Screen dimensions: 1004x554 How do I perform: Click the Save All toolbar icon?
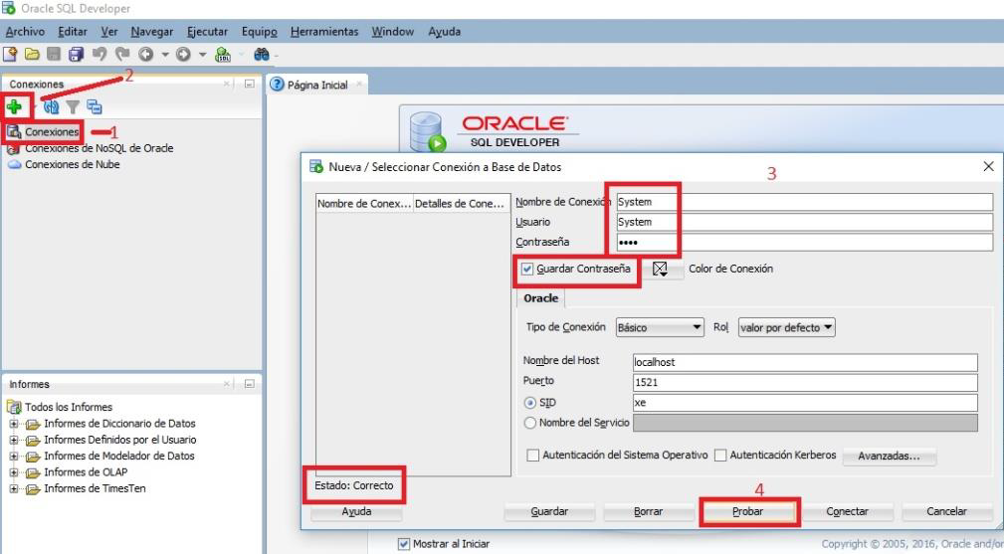pos(77,55)
